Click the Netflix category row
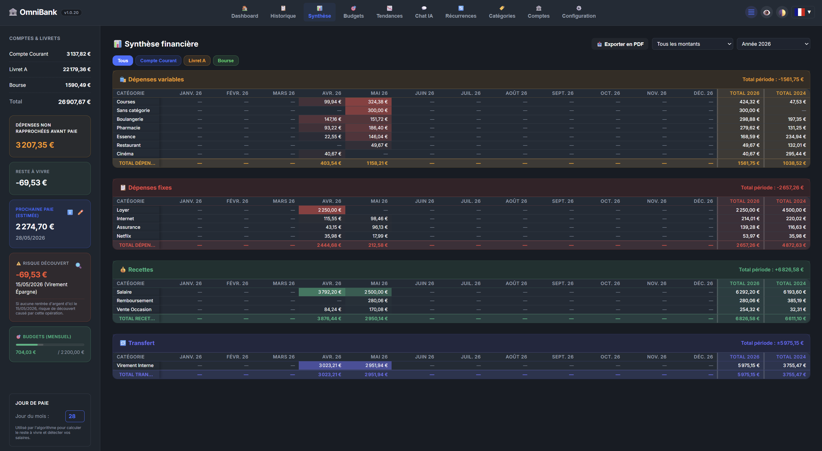The height and width of the screenshot is (451, 822). tap(461, 236)
